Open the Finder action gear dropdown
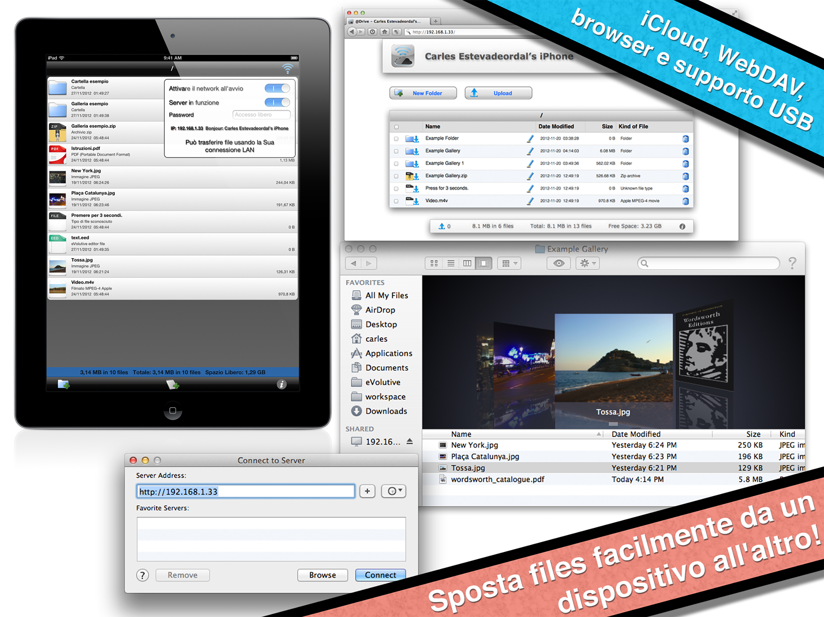 pos(588,264)
